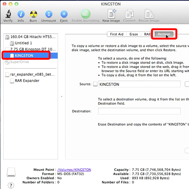Select the KINGSTON volume in sidebar
The height and width of the screenshot is (189, 189).
point(31,56)
